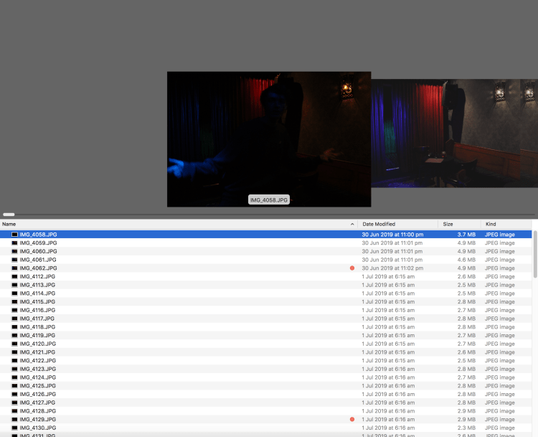Click the IMG_4060.JPG file icon
This screenshot has width=538, height=437.
14,251
